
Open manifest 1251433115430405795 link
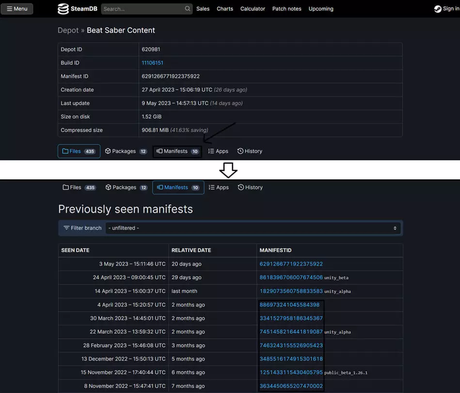point(291,373)
